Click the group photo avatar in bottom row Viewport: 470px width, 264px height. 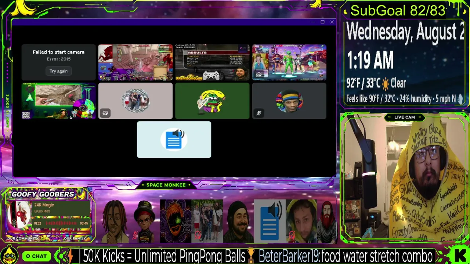point(207,221)
